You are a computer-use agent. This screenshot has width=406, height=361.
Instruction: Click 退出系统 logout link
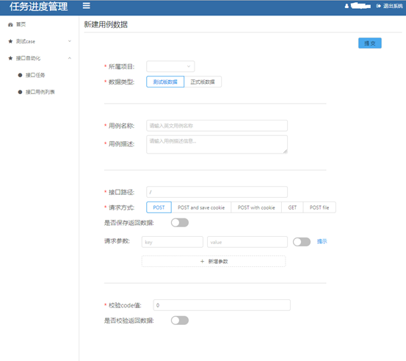tap(393, 6)
